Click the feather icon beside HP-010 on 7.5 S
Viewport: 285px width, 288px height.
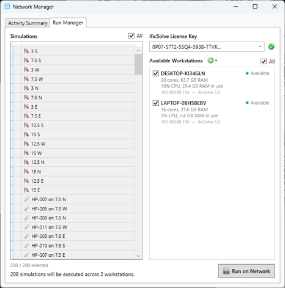pos(27,245)
